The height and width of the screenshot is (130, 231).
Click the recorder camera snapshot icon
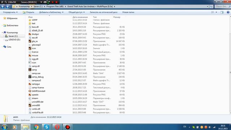point(45,2)
